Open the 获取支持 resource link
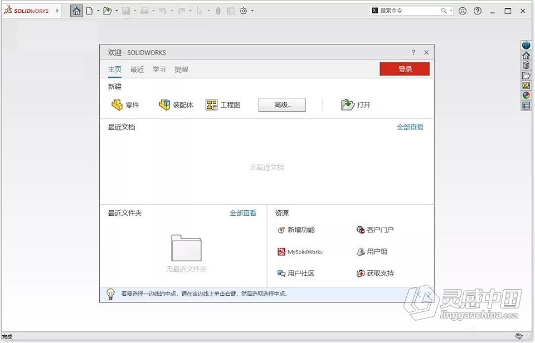 pos(375,274)
